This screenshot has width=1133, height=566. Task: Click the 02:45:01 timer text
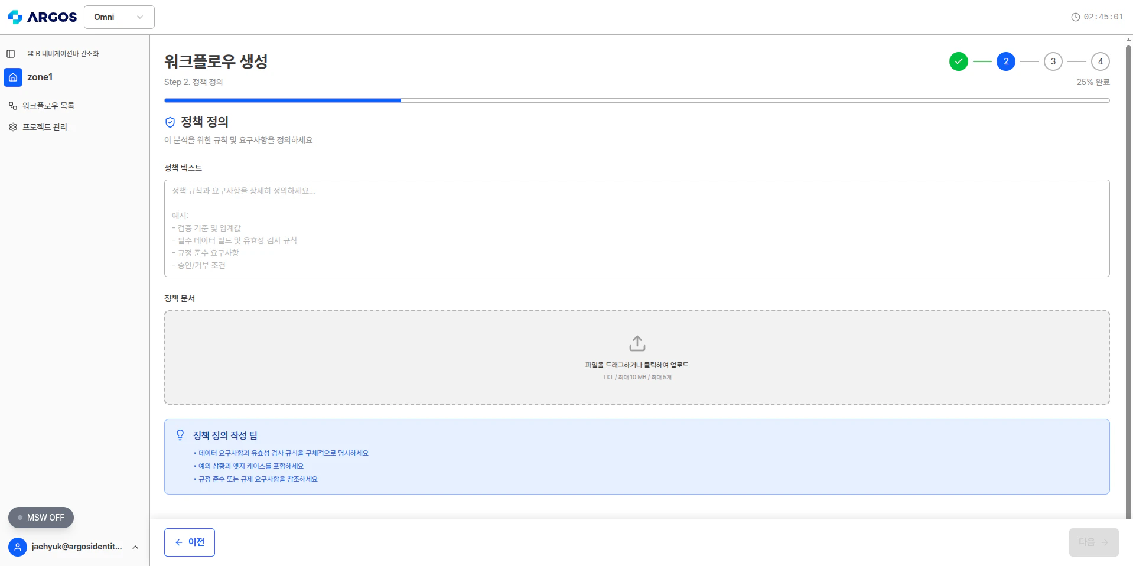click(1103, 17)
